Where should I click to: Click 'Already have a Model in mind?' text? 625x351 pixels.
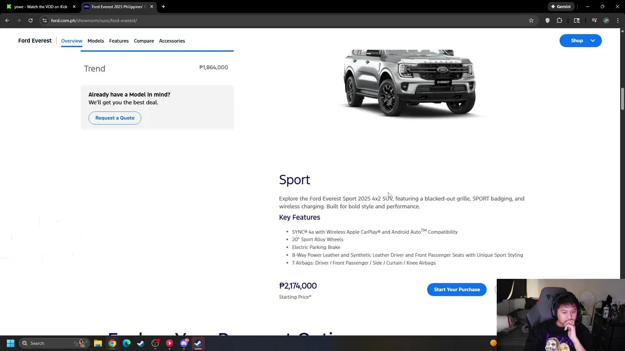coord(129,95)
